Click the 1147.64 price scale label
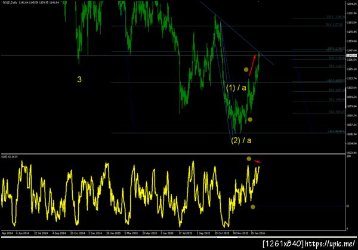 [352, 50]
